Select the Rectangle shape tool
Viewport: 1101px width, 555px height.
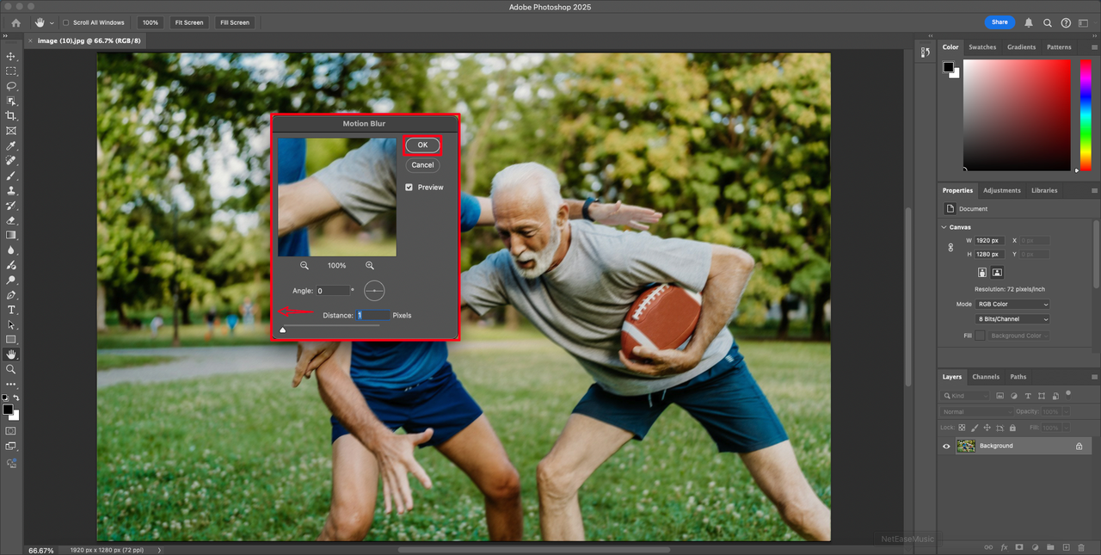click(x=11, y=339)
